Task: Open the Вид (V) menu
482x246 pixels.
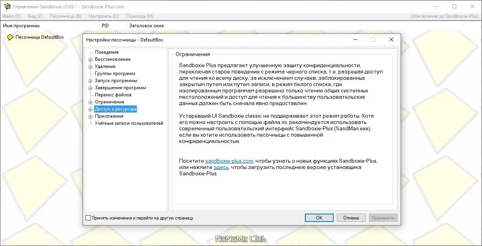Action: (x=35, y=16)
